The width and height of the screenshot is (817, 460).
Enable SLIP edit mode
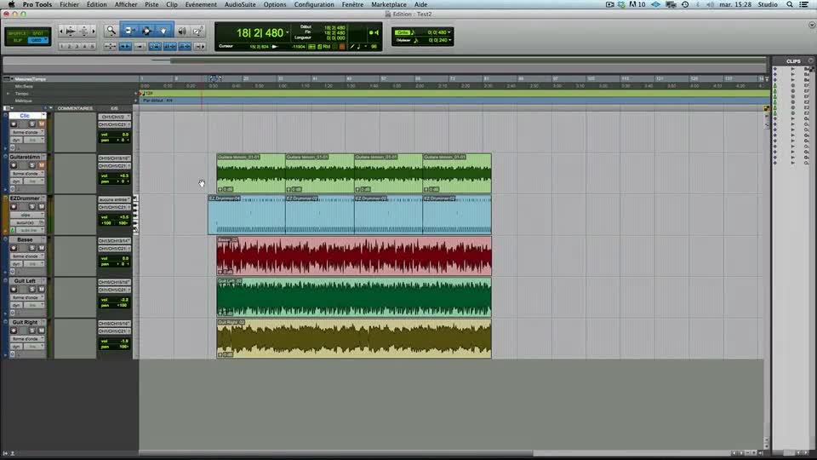coord(17,40)
